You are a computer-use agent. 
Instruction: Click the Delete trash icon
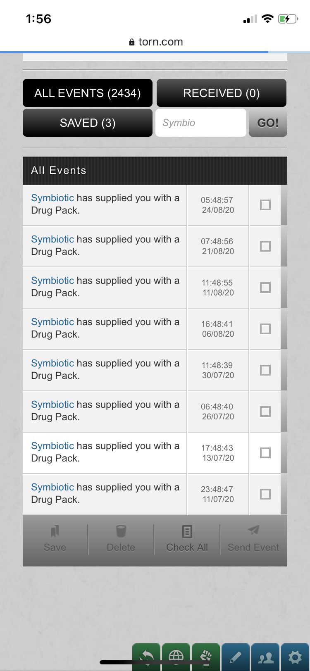pos(121,531)
